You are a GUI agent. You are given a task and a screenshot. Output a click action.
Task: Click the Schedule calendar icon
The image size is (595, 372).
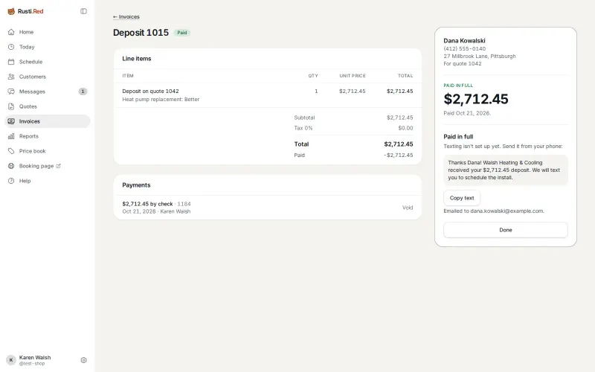(x=11, y=62)
